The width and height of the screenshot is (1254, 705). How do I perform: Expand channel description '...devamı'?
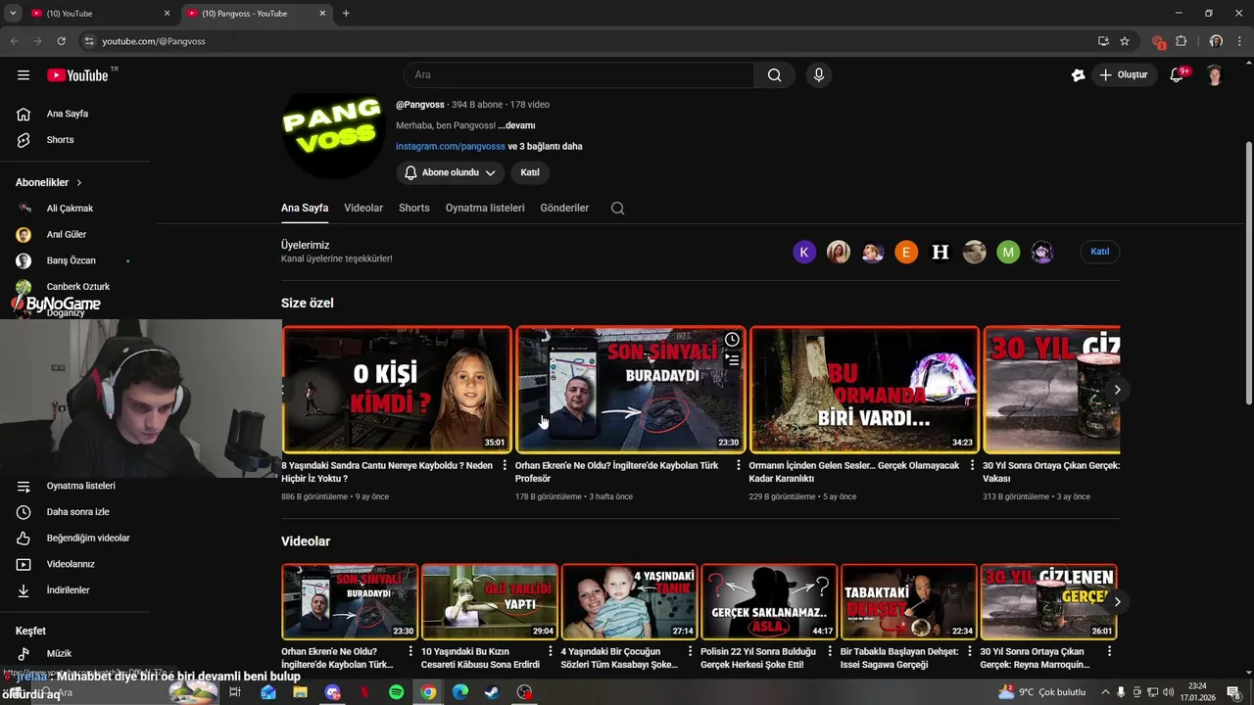pyautogui.click(x=516, y=125)
